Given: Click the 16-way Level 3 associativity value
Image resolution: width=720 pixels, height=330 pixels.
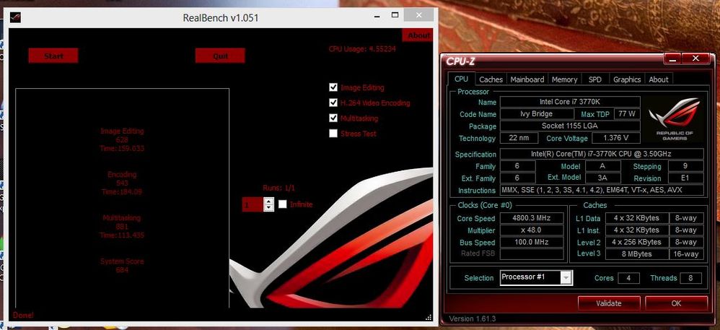Looking at the screenshot, I should [685, 254].
